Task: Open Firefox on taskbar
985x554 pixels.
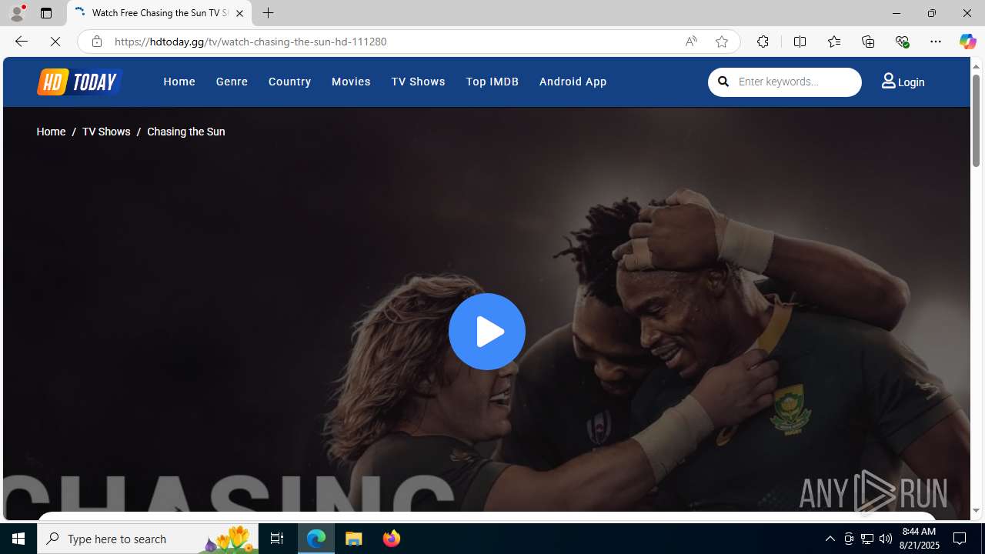Action: point(391,539)
